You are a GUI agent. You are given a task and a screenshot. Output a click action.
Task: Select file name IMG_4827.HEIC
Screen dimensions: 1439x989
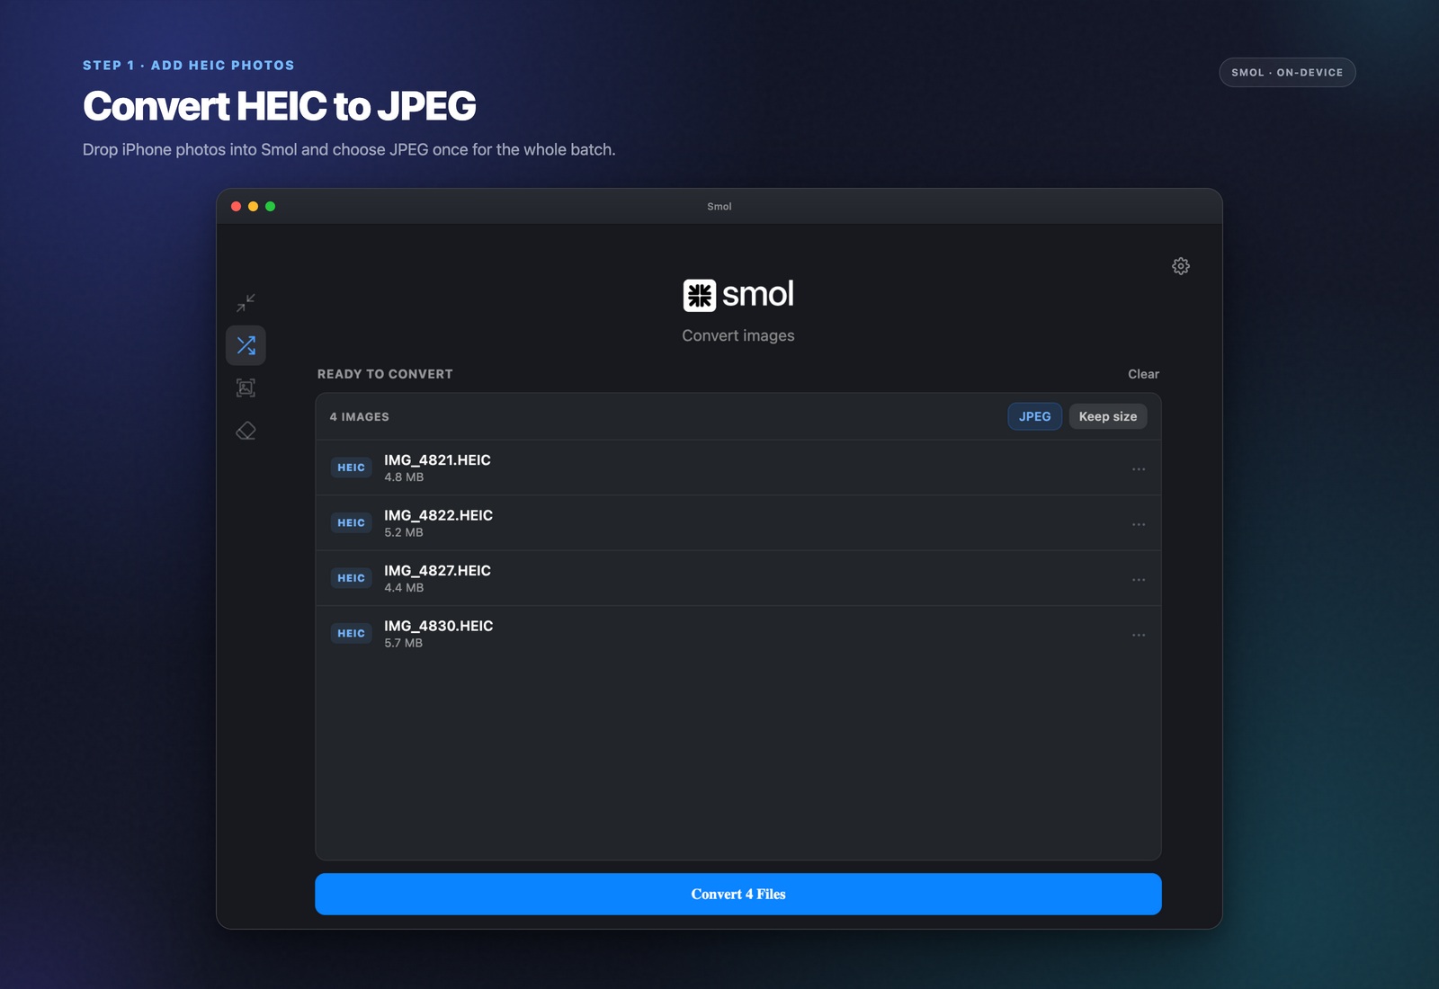(x=437, y=571)
